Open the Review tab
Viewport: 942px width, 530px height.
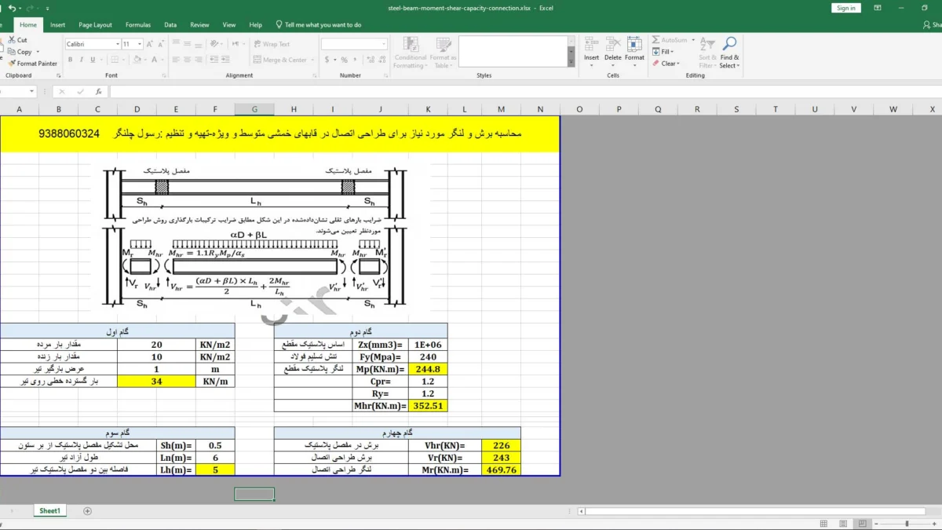point(199,25)
